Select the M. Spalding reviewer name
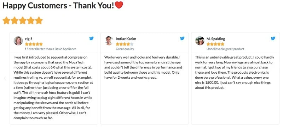 tap(216, 39)
